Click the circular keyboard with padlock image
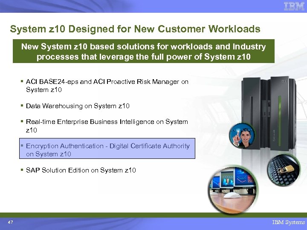 pyautogui.click(x=283, y=170)
